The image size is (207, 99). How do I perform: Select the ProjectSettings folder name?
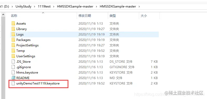tap(27, 45)
